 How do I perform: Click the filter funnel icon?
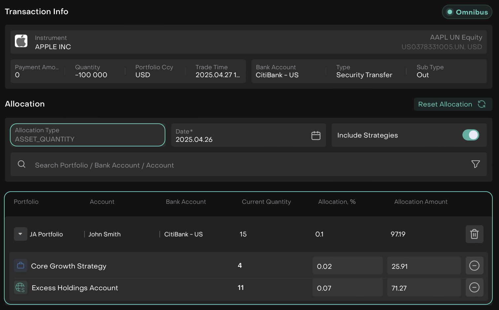475,164
